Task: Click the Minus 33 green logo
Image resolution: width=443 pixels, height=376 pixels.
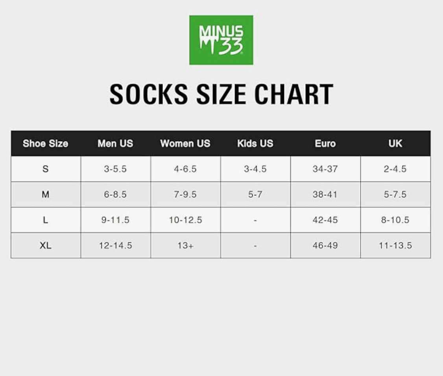Action: 221,40
